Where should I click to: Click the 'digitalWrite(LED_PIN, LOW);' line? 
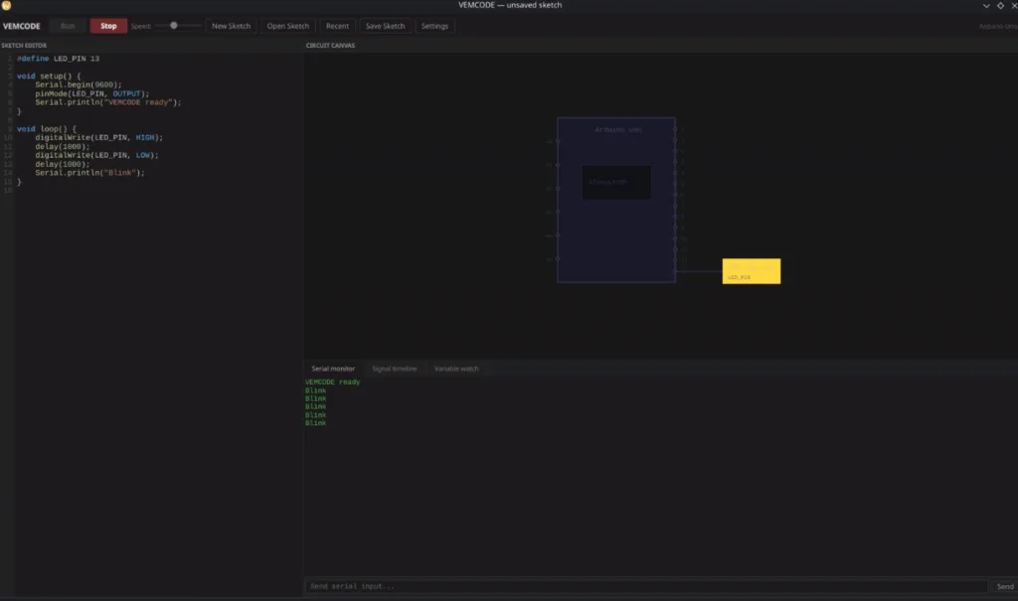(x=96, y=155)
